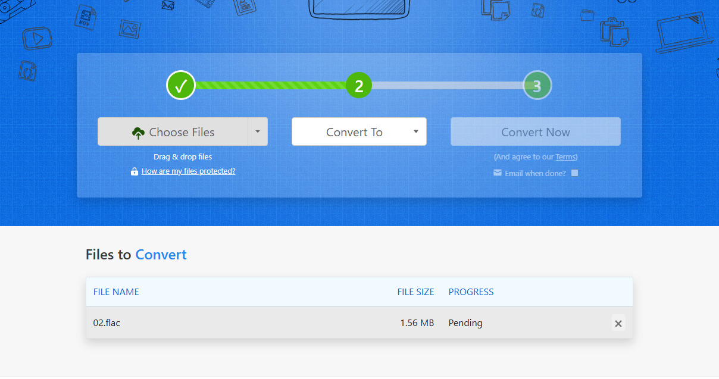Enable the Email when done checkbox
This screenshot has height=379, width=719.
574,173
